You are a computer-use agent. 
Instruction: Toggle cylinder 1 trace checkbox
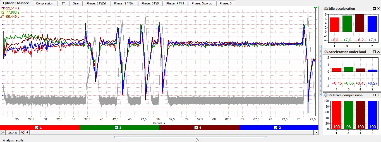point(37,128)
